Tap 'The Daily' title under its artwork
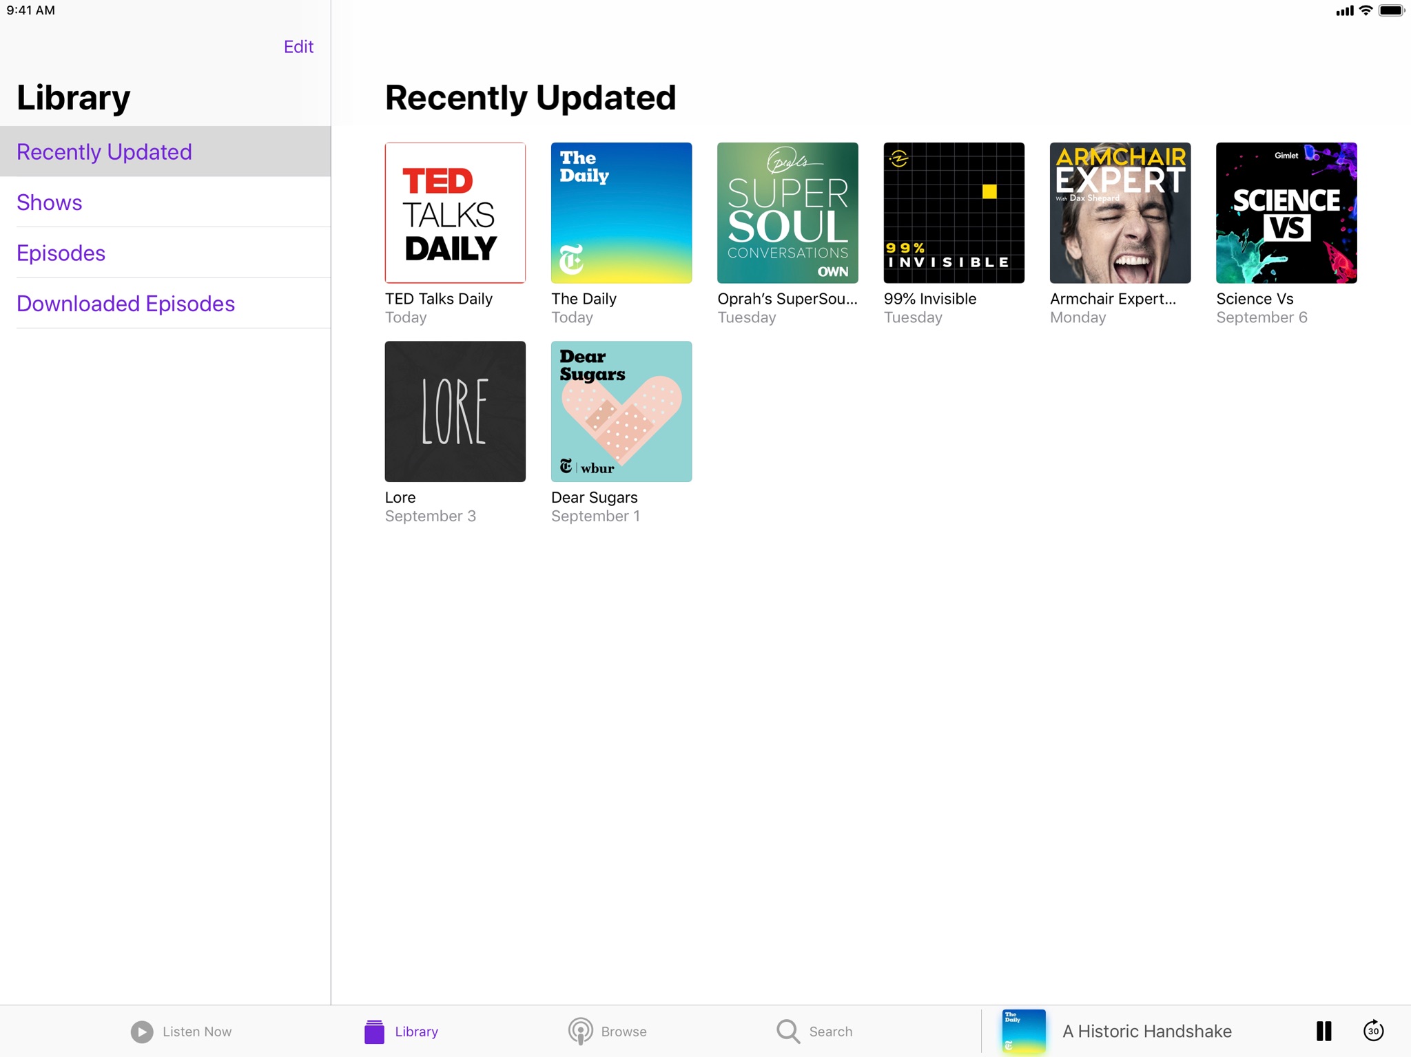Viewport: 1411px width, 1057px height. 584,299
